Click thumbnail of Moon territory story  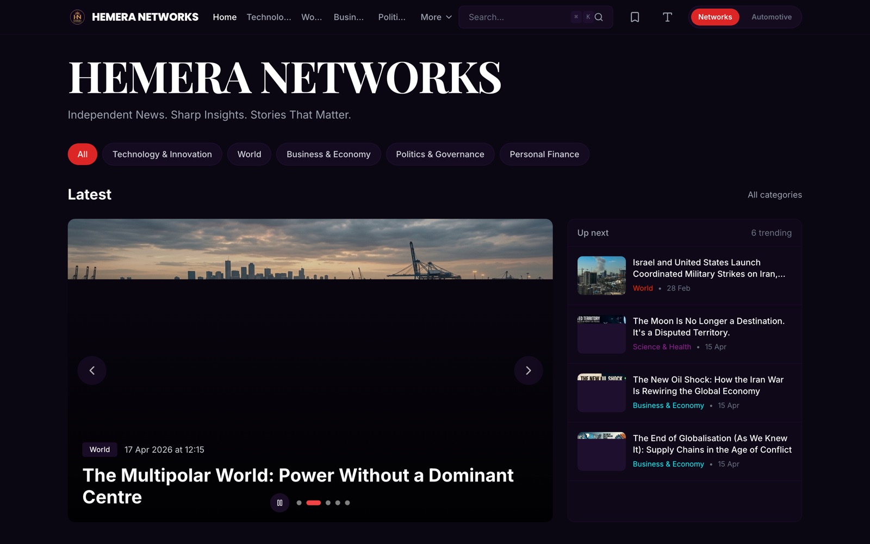click(x=601, y=334)
